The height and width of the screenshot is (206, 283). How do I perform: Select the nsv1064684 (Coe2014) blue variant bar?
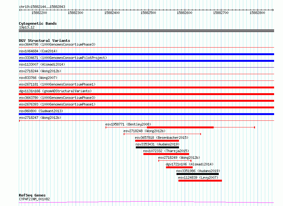pos(146,54)
